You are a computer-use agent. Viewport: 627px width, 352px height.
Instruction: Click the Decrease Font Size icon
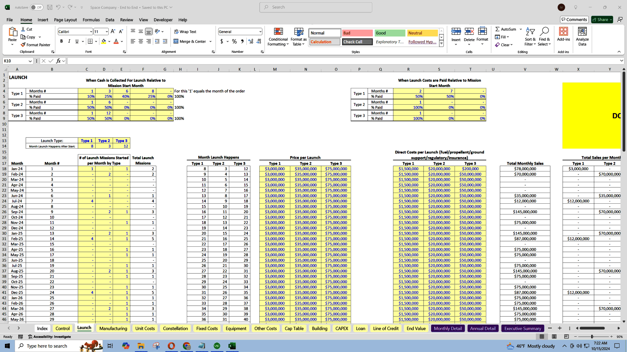click(121, 32)
